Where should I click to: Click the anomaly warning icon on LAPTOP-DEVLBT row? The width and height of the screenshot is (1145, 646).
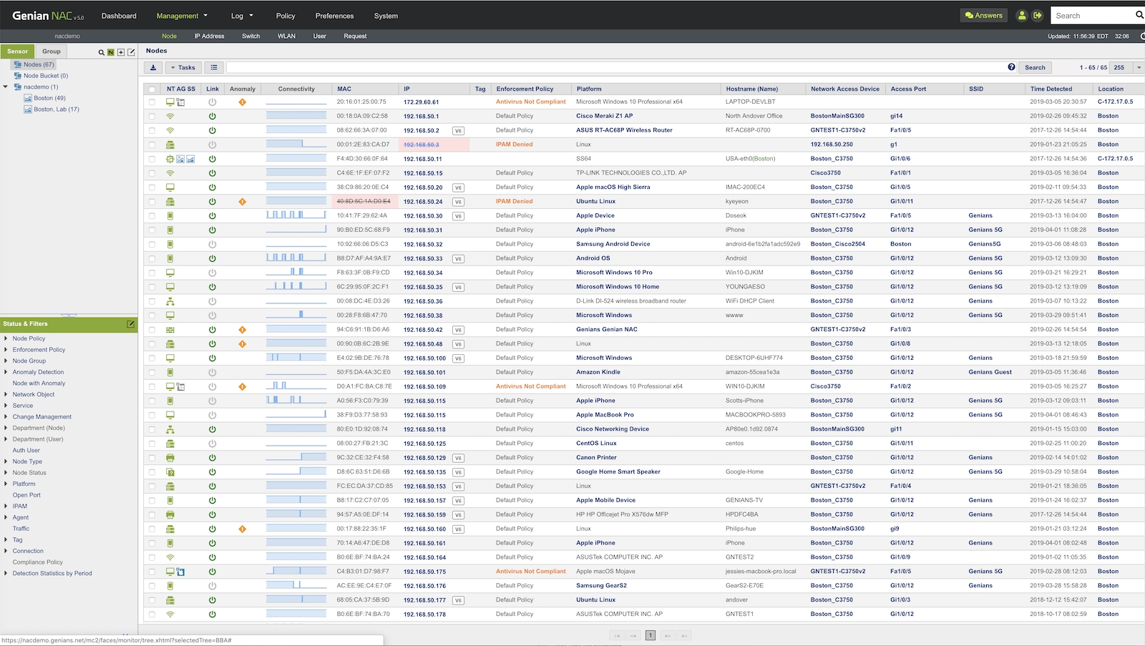click(x=243, y=102)
